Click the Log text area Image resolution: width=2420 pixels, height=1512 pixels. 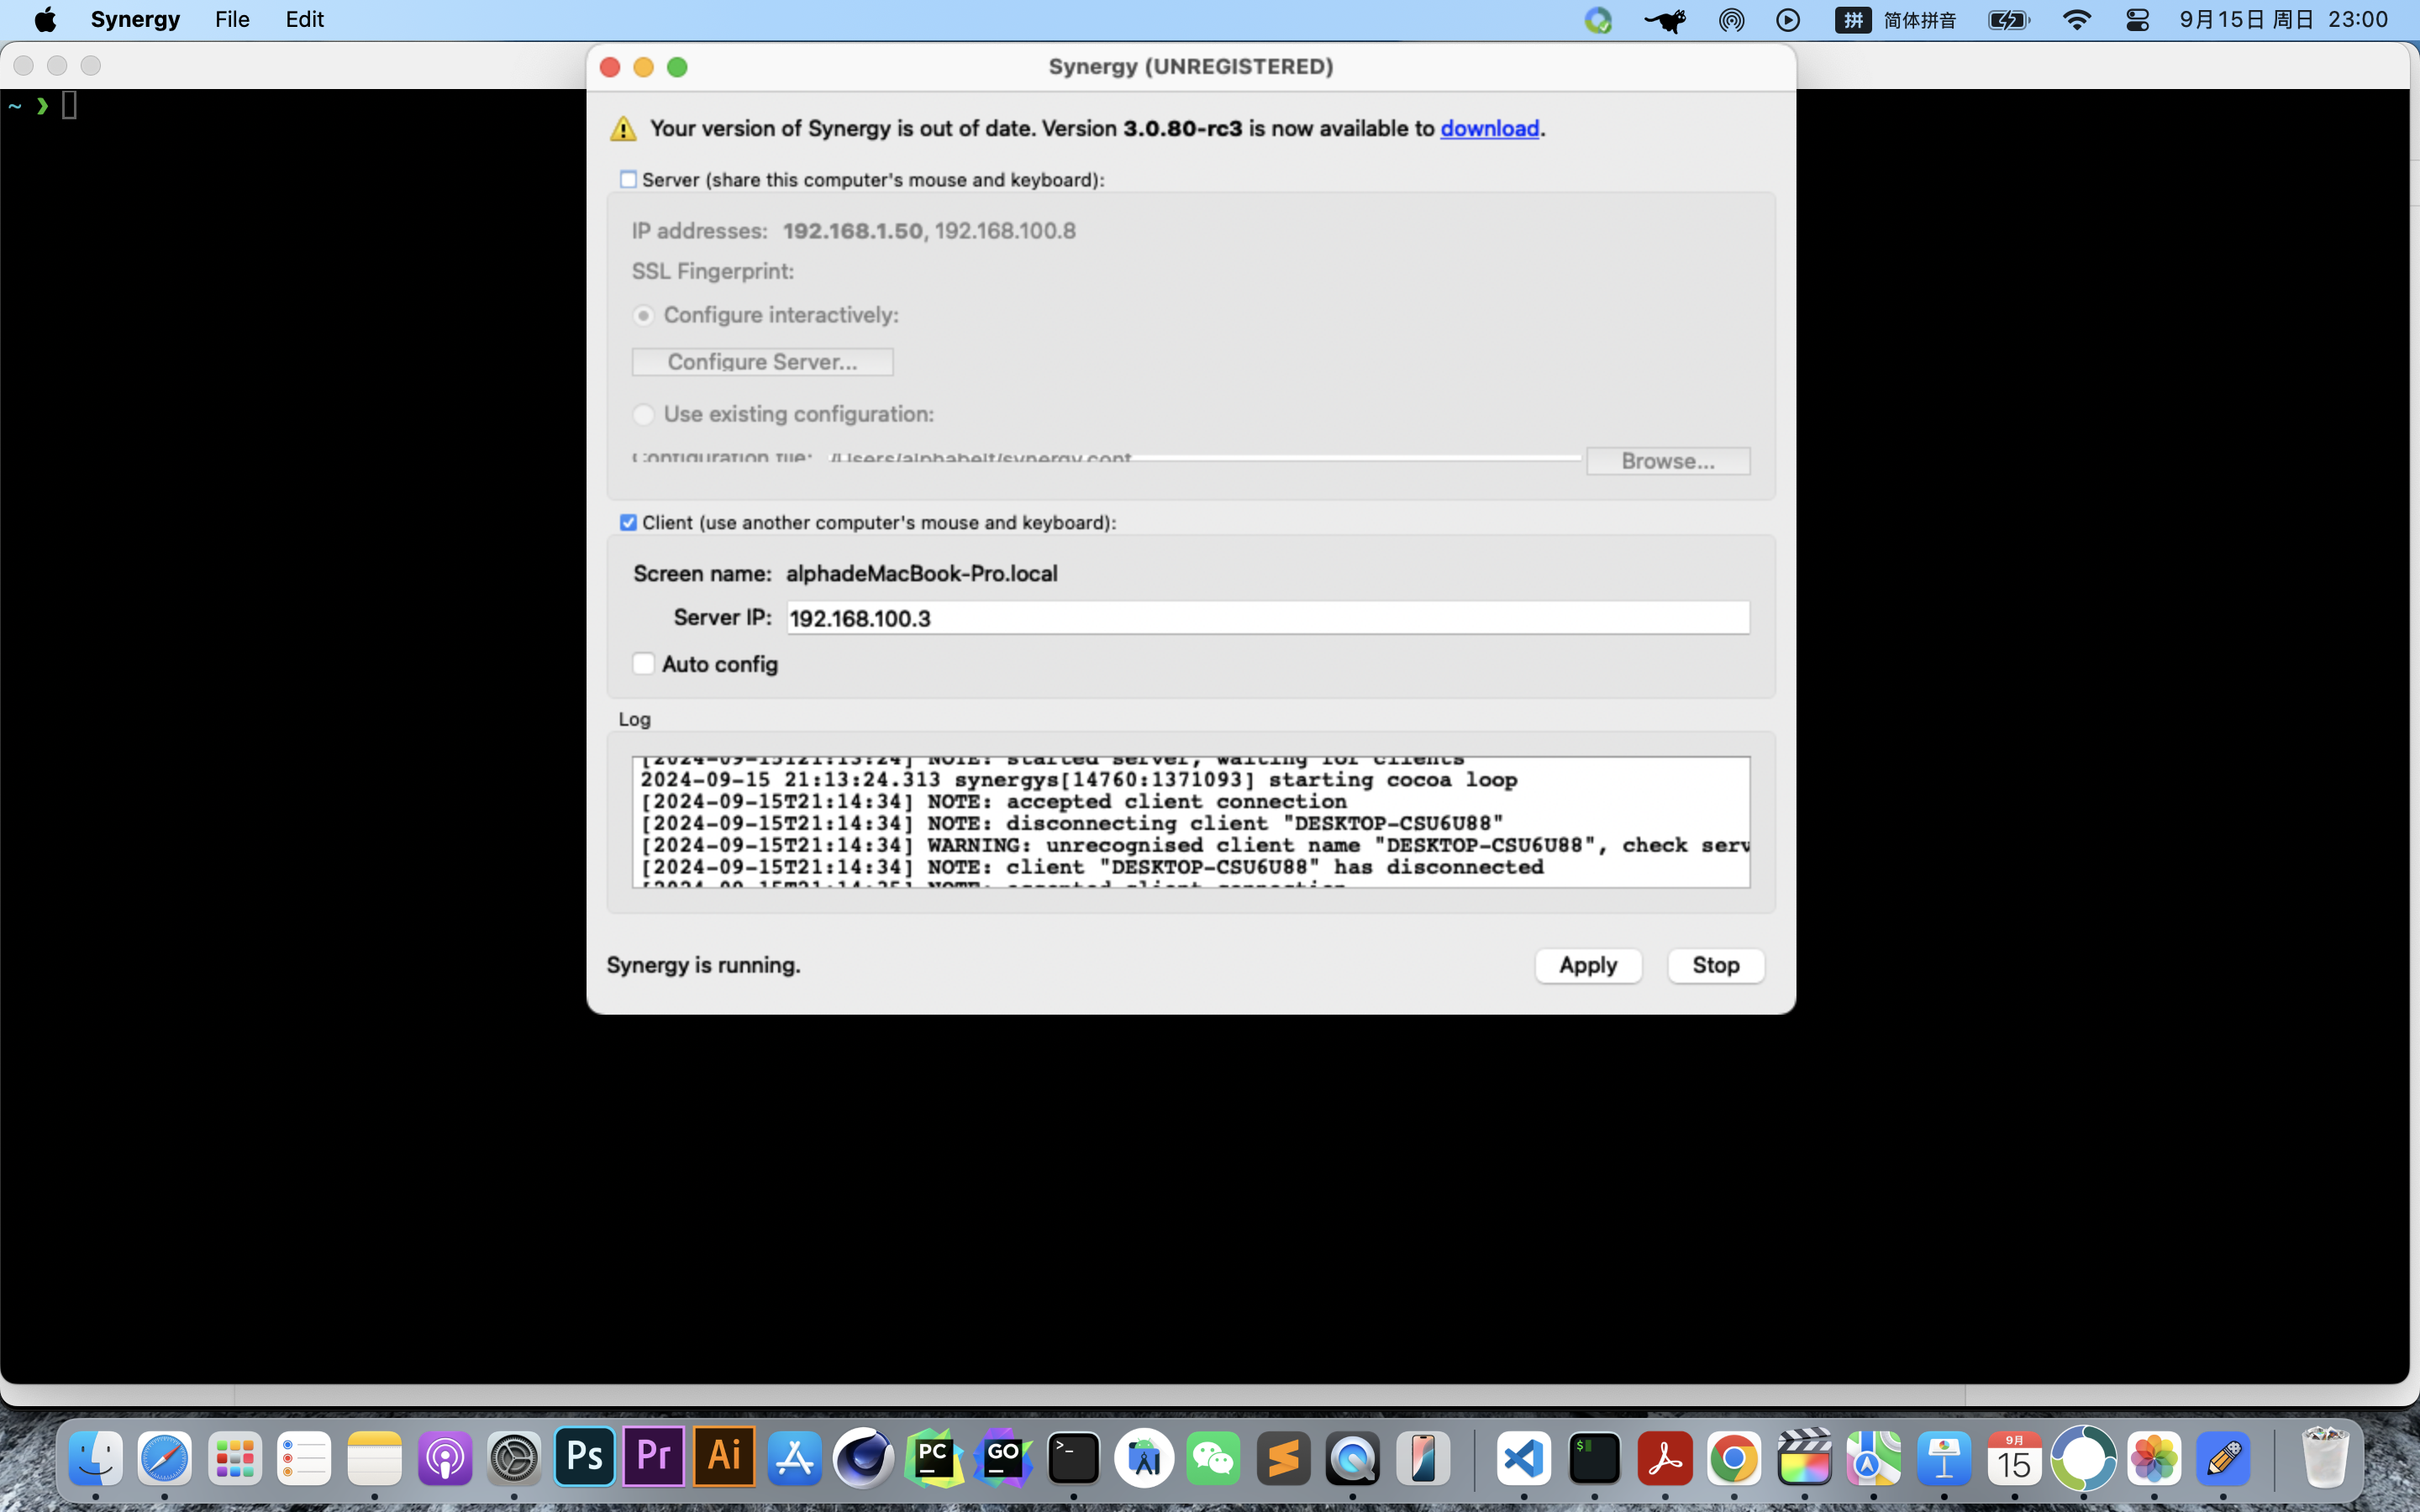1191,822
